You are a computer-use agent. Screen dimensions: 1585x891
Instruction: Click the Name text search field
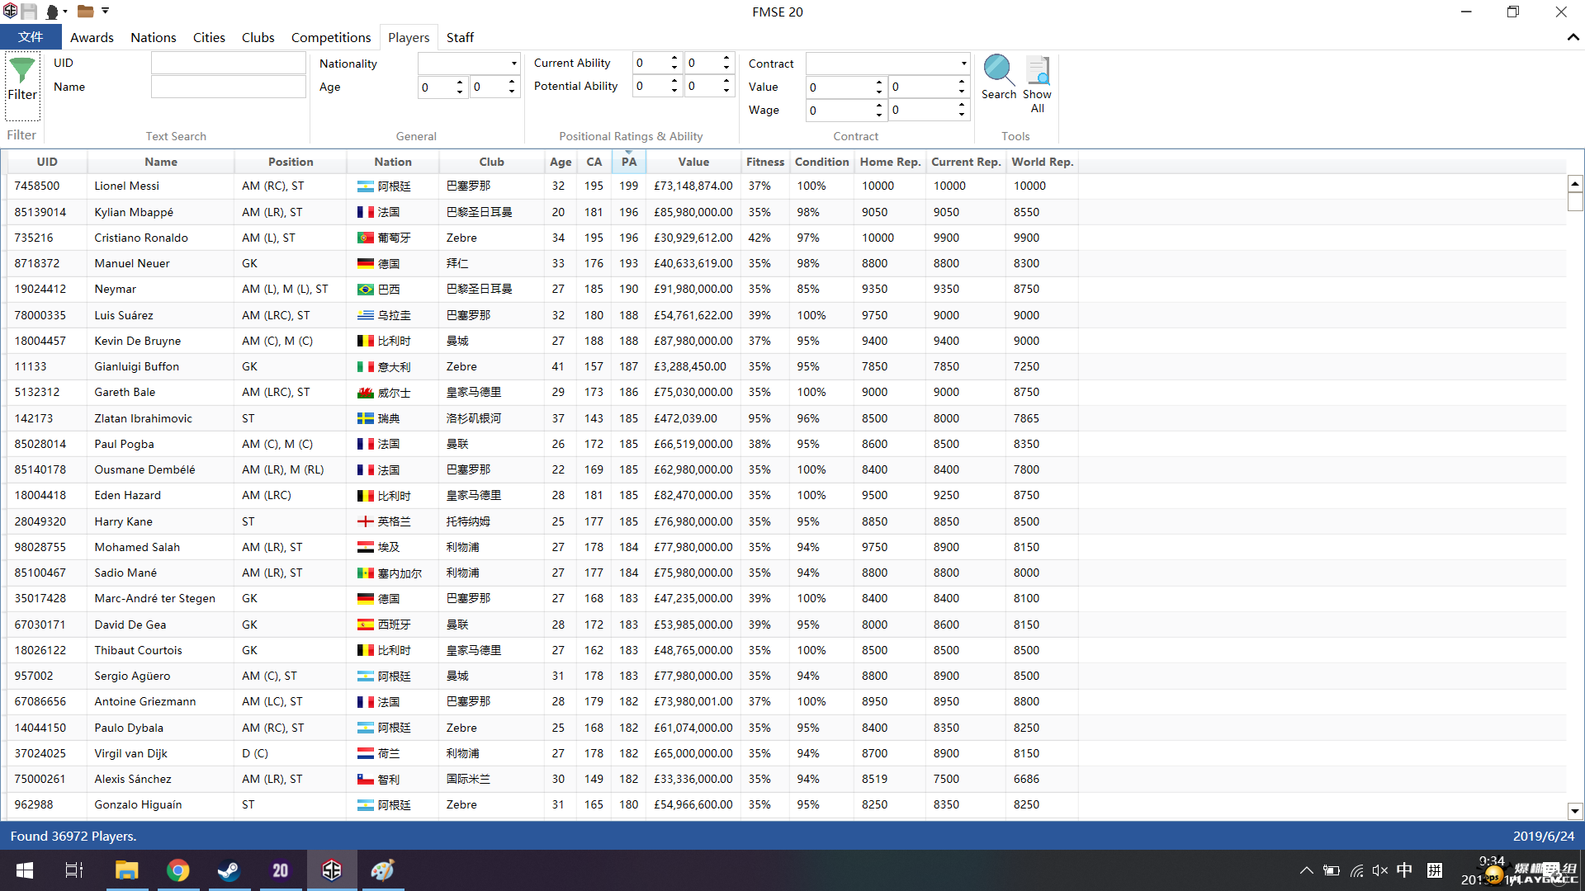[228, 87]
